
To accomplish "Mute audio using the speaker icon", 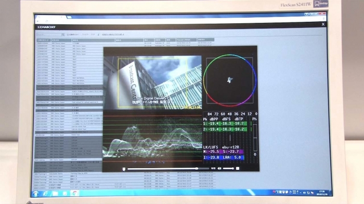I will (219, 169).
